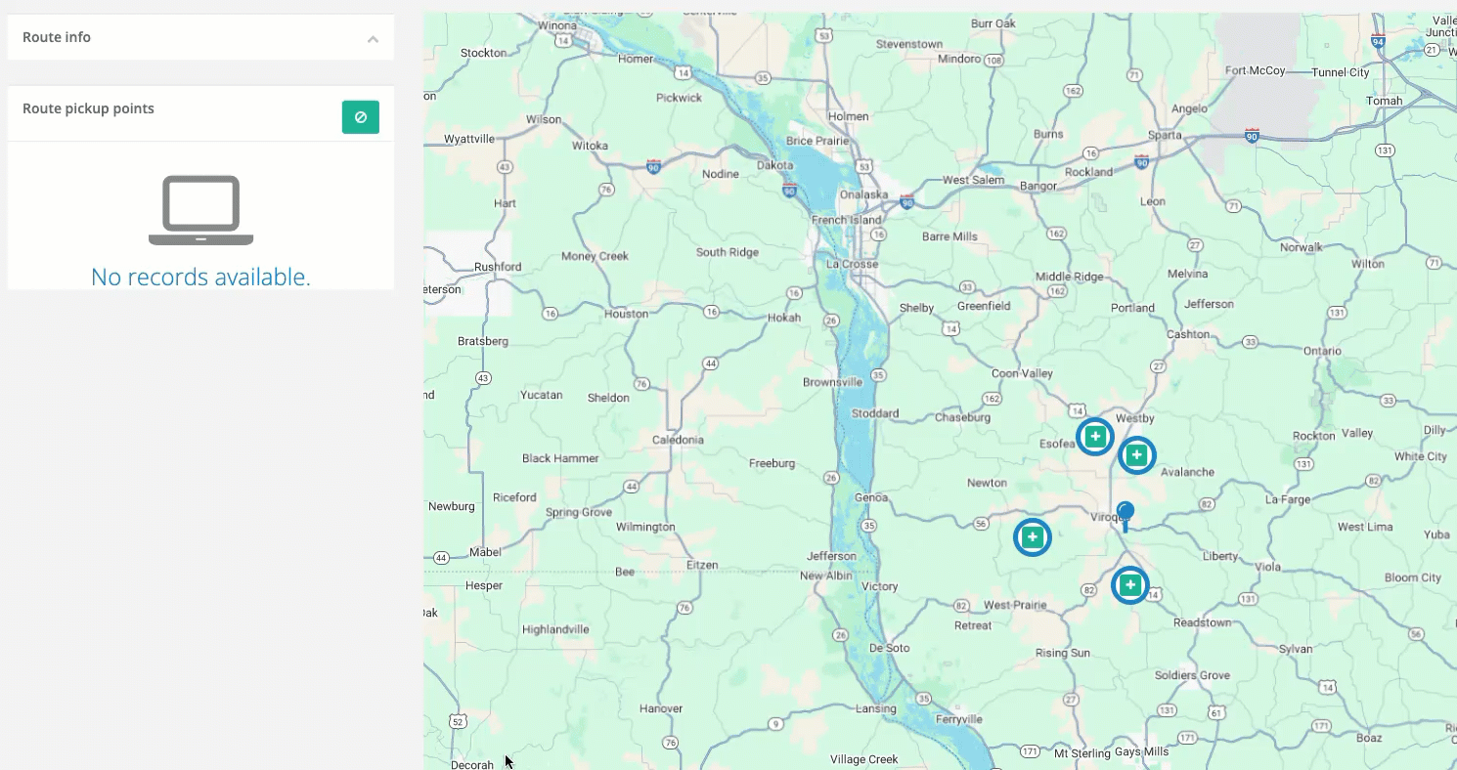Click the La Crosse city label
1457x770 pixels.
[852, 264]
